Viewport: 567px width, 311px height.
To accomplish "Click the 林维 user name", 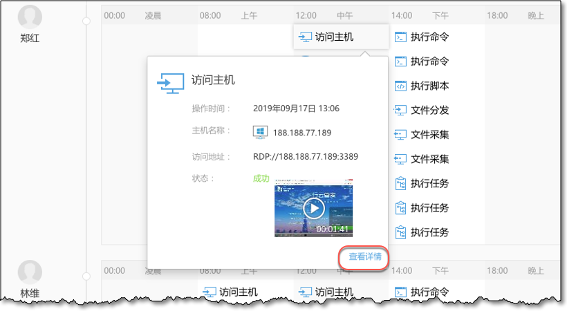I will tap(30, 293).
